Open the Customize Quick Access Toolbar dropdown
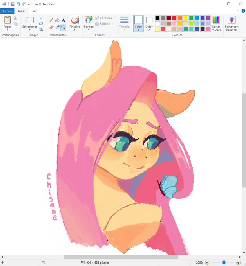Viewport: 246px width, 266px height. (x=29, y=4)
